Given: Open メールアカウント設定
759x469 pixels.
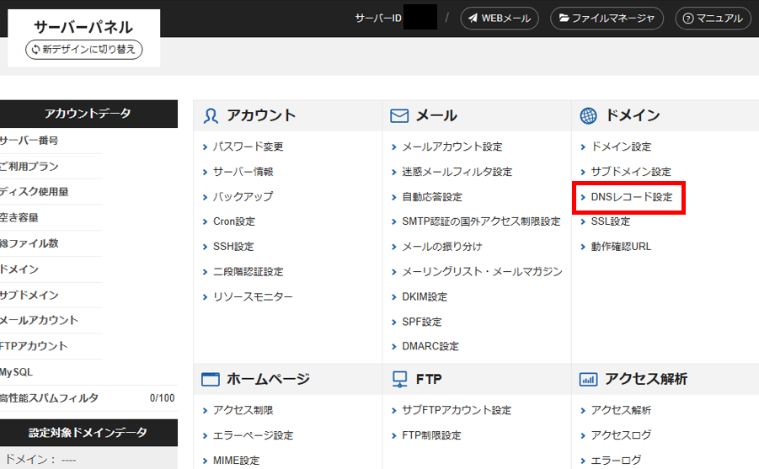Looking at the screenshot, I should pyautogui.click(x=452, y=147).
